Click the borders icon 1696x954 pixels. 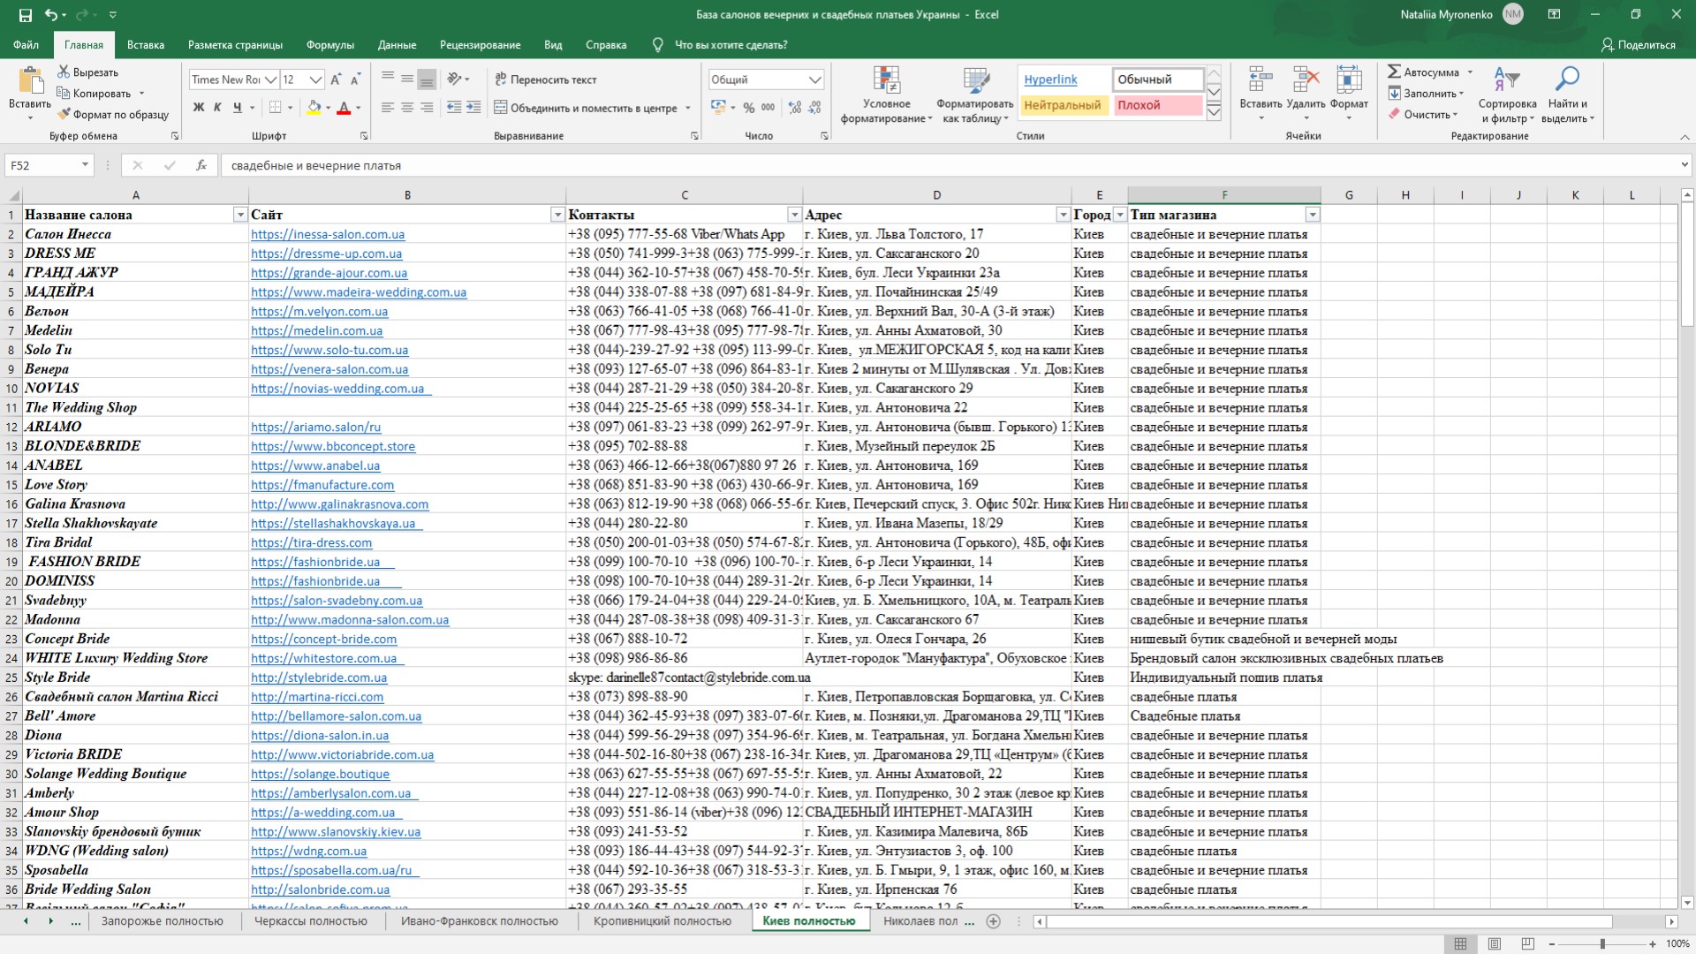tap(276, 108)
